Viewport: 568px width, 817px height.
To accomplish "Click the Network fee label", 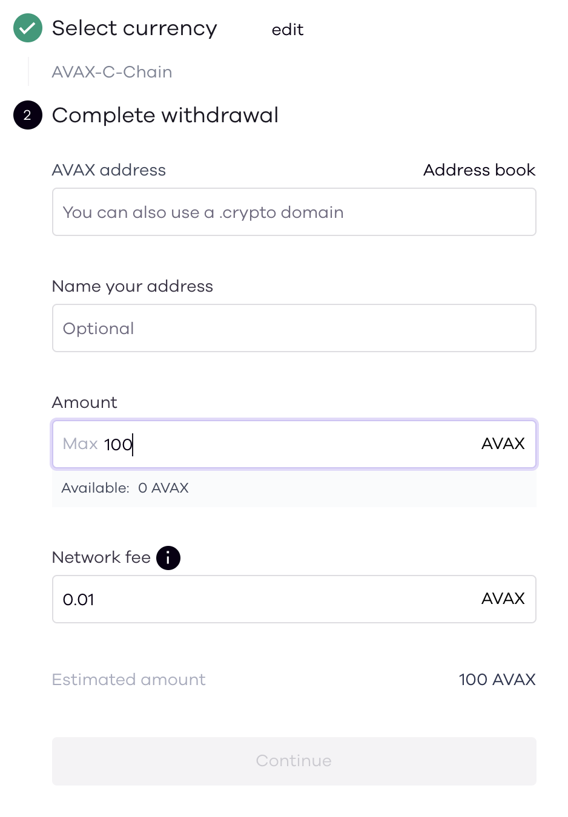I will click(101, 557).
